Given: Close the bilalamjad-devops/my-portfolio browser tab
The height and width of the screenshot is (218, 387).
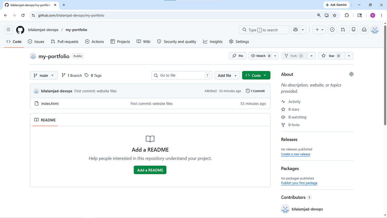Looking at the screenshot, I should [x=56, y=5].
